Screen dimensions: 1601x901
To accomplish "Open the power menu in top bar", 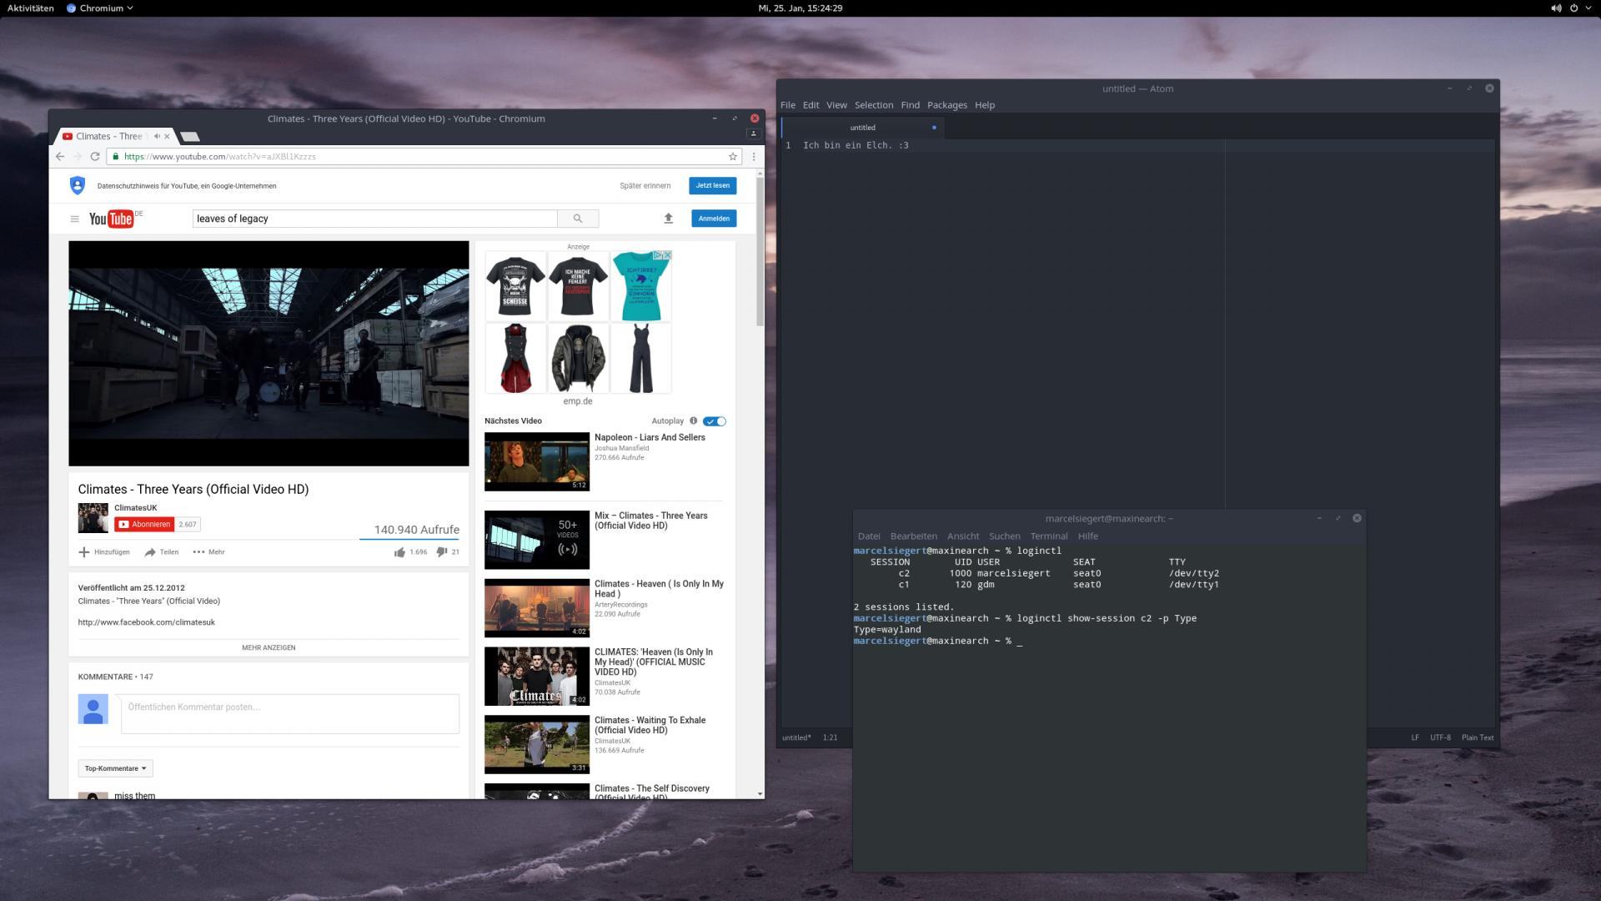I will 1573,8.
